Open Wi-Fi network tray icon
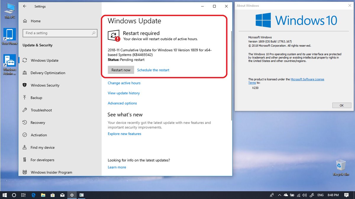 (x=299, y=195)
